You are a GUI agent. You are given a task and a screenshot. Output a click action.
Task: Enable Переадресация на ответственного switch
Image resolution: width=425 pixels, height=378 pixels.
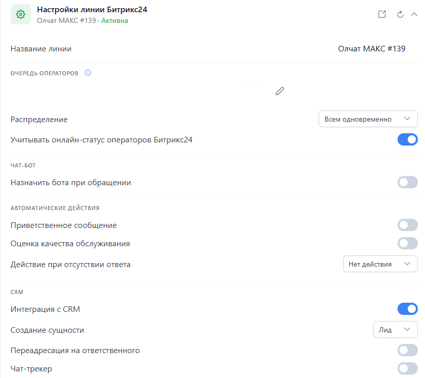coord(407,351)
